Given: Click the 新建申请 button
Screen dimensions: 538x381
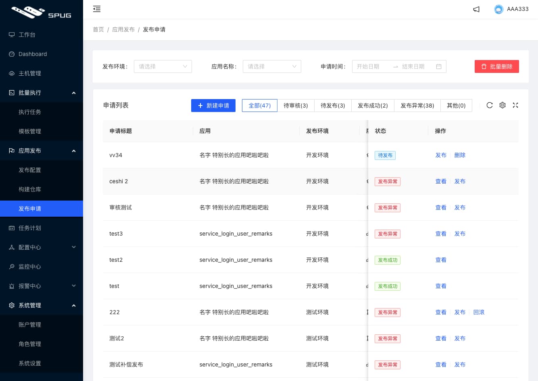Looking at the screenshot, I should [x=213, y=106].
